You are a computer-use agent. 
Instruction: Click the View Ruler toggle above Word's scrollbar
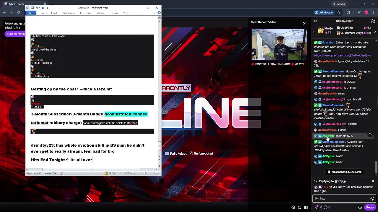pyautogui.click(x=159, y=18)
